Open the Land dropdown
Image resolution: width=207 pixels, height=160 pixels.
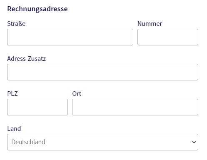tap(102, 142)
